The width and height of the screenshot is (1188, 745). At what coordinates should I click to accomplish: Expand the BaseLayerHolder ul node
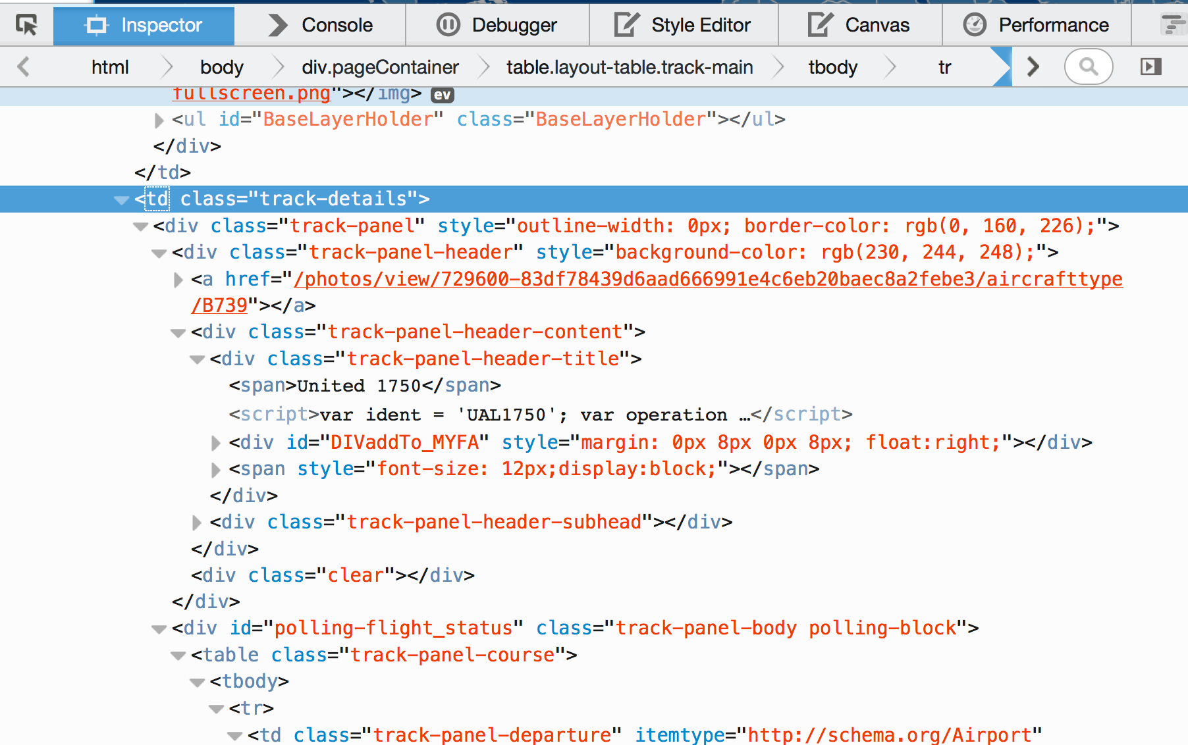pos(159,120)
